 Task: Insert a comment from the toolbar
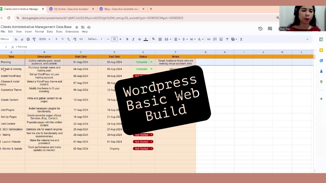(215, 39)
